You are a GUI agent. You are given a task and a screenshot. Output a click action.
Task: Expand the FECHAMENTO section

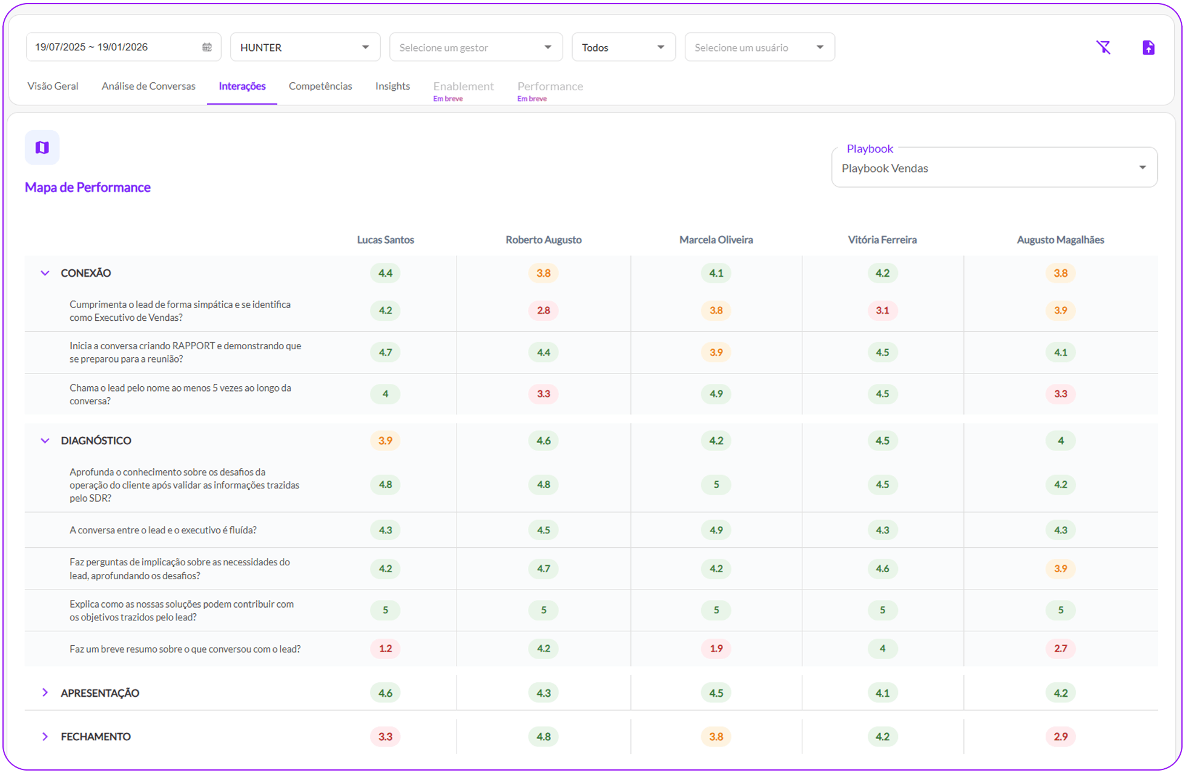(x=45, y=737)
